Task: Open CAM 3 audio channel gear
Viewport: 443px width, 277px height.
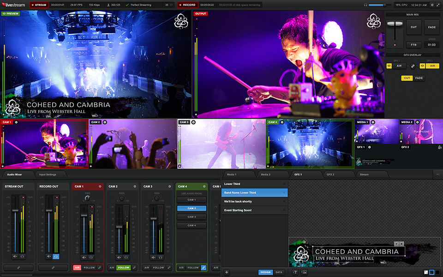Action: tap(169, 186)
